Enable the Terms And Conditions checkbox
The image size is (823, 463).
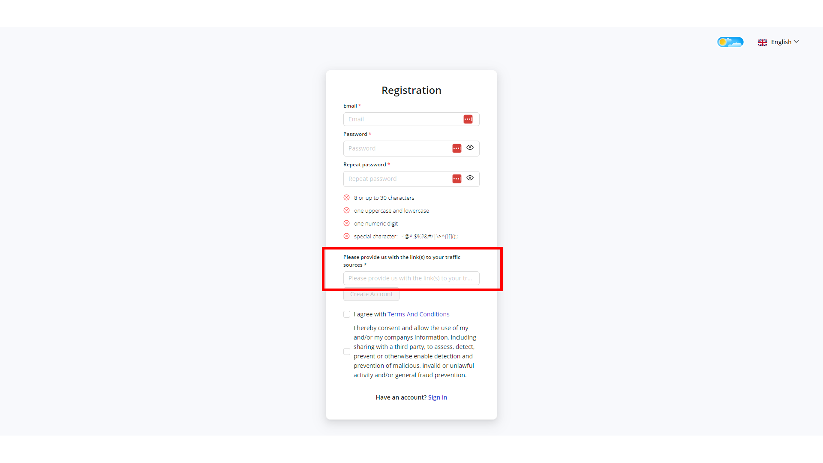coord(346,314)
